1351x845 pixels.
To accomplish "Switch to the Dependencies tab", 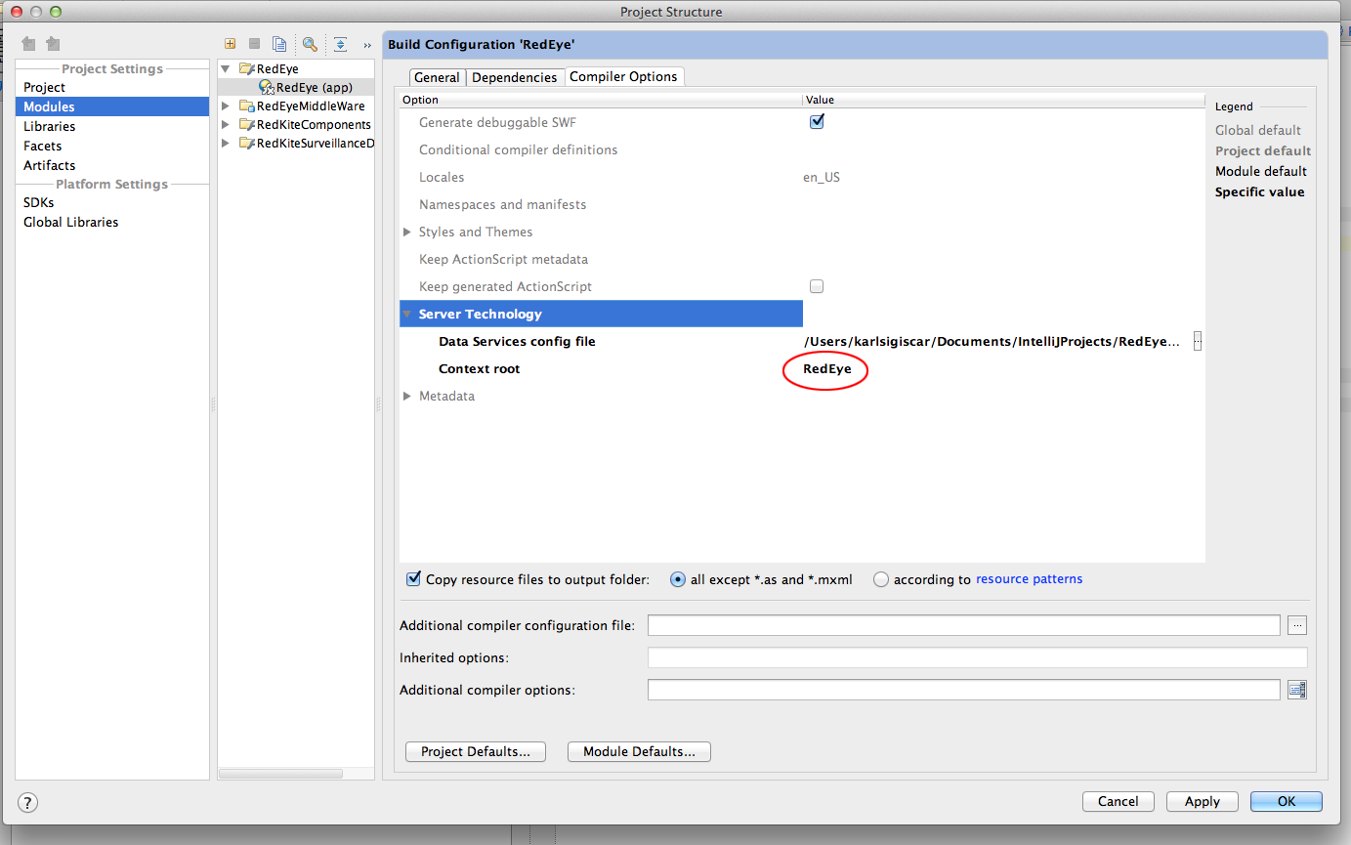I will 515,76.
